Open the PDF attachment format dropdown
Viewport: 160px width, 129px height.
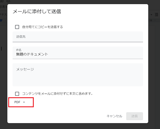click(x=20, y=102)
